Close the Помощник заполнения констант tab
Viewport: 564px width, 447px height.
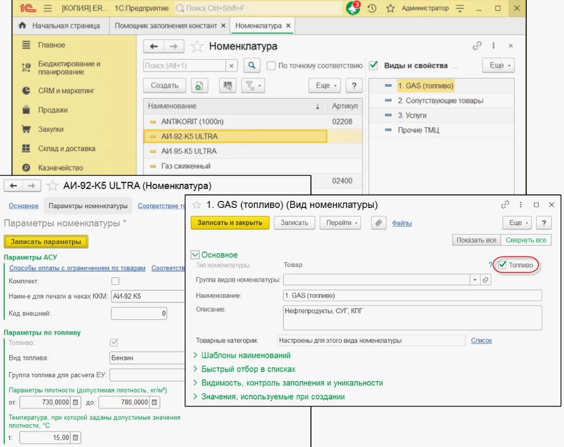(x=224, y=26)
